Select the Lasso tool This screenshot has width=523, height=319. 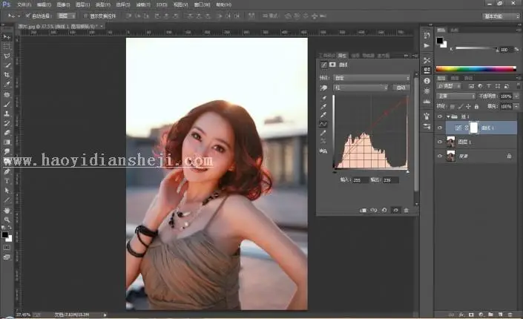click(x=7, y=56)
